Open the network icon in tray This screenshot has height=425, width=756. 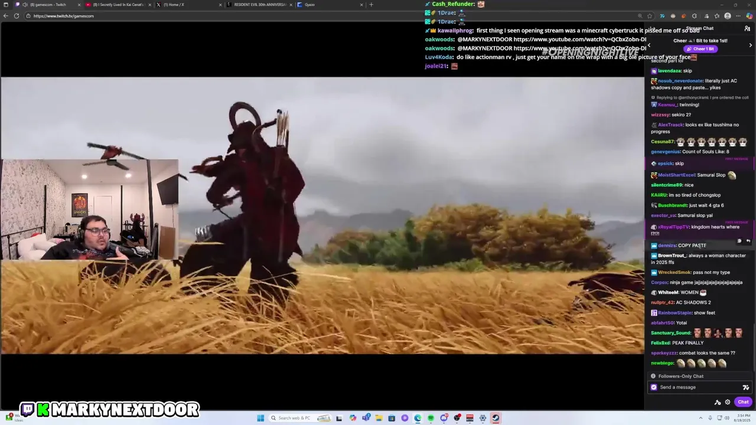[719, 418]
